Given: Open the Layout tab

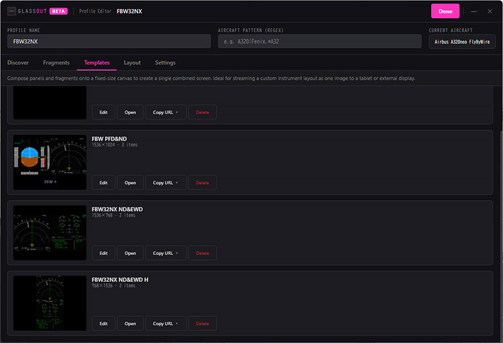Looking at the screenshot, I should [x=132, y=62].
